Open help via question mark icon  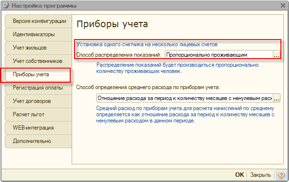coord(281,174)
